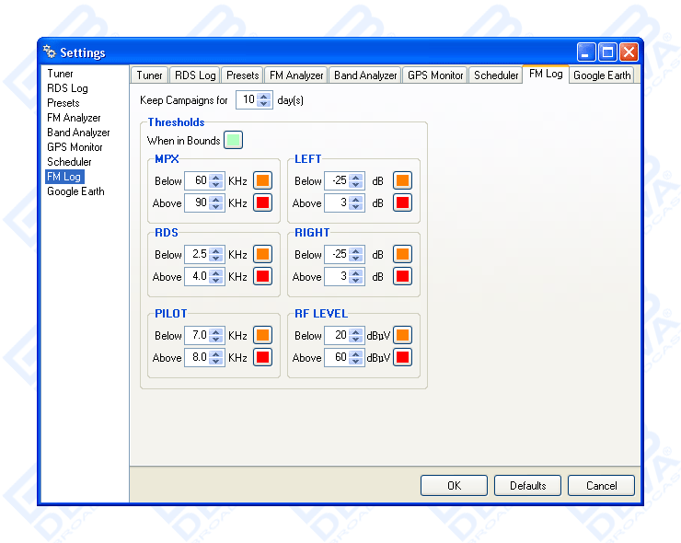Switch to the FM Analyzer tab

click(x=296, y=75)
